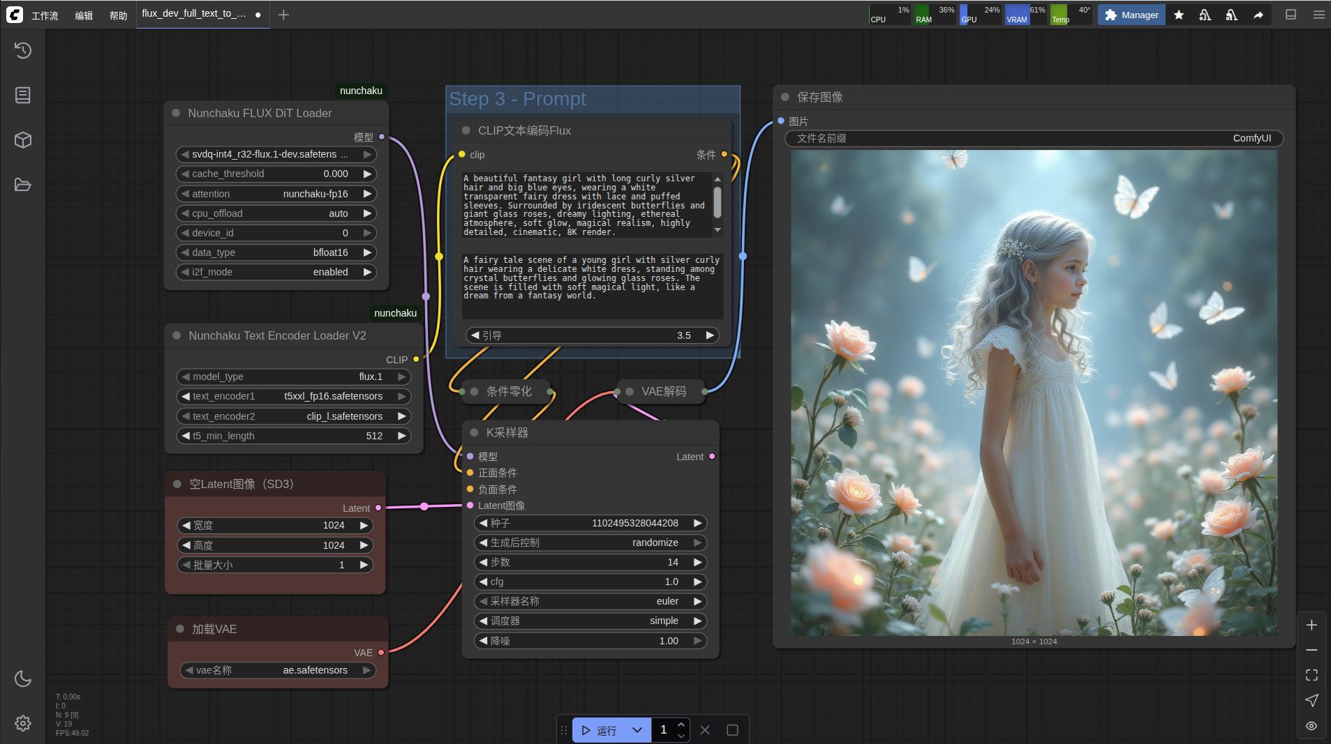The image size is (1331, 744).
Task: Click the prompt text box scrollbar
Action: (717, 204)
